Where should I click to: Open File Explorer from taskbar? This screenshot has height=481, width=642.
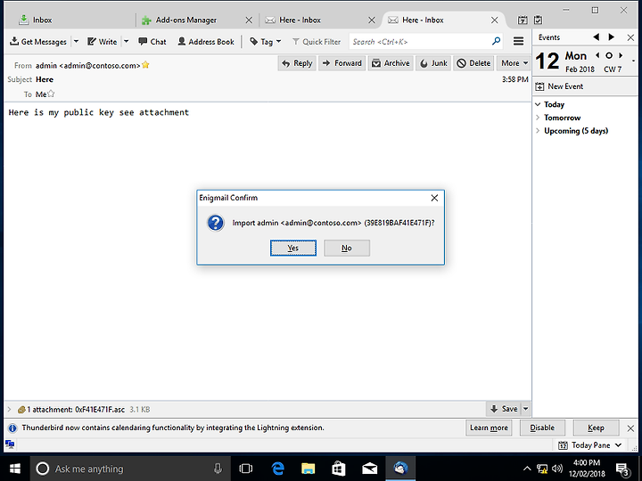308,469
